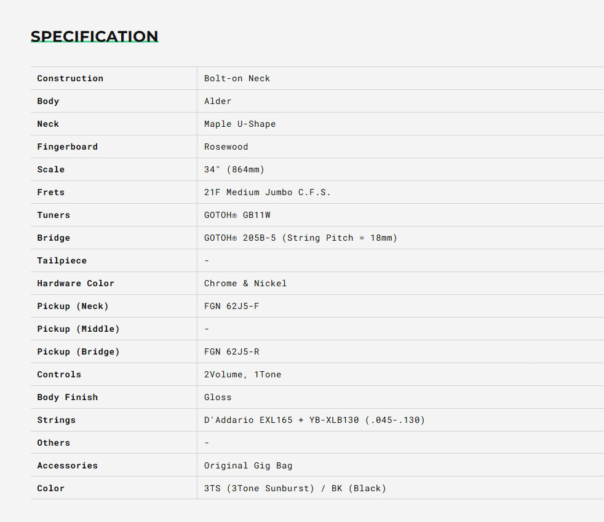Viewport: 604px width, 522px height.
Task: Click the SPECIFICATION heading
Action: pos(94,36)
